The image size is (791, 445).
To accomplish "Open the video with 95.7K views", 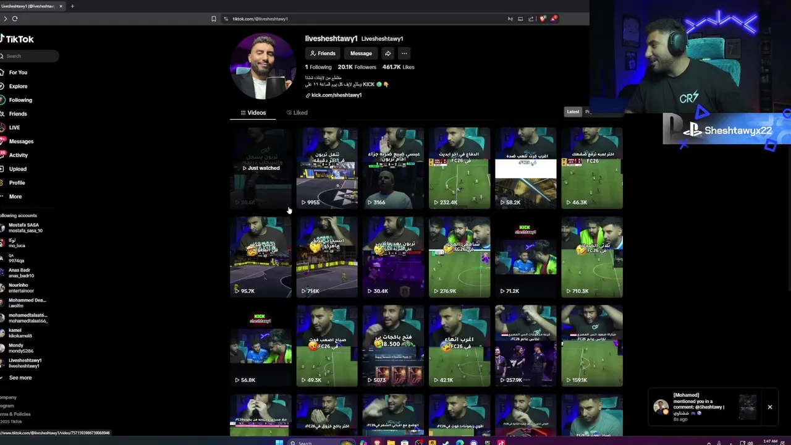I will [261, 257].
